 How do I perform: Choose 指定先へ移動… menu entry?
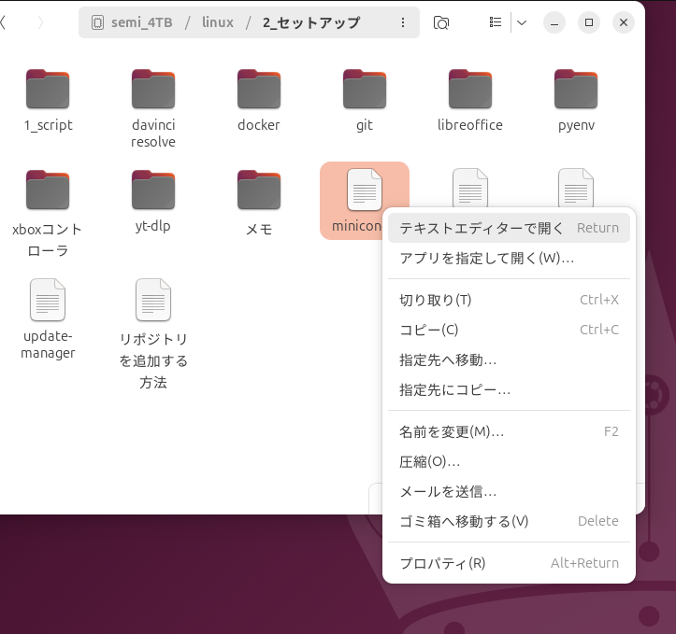coord(509,359)
